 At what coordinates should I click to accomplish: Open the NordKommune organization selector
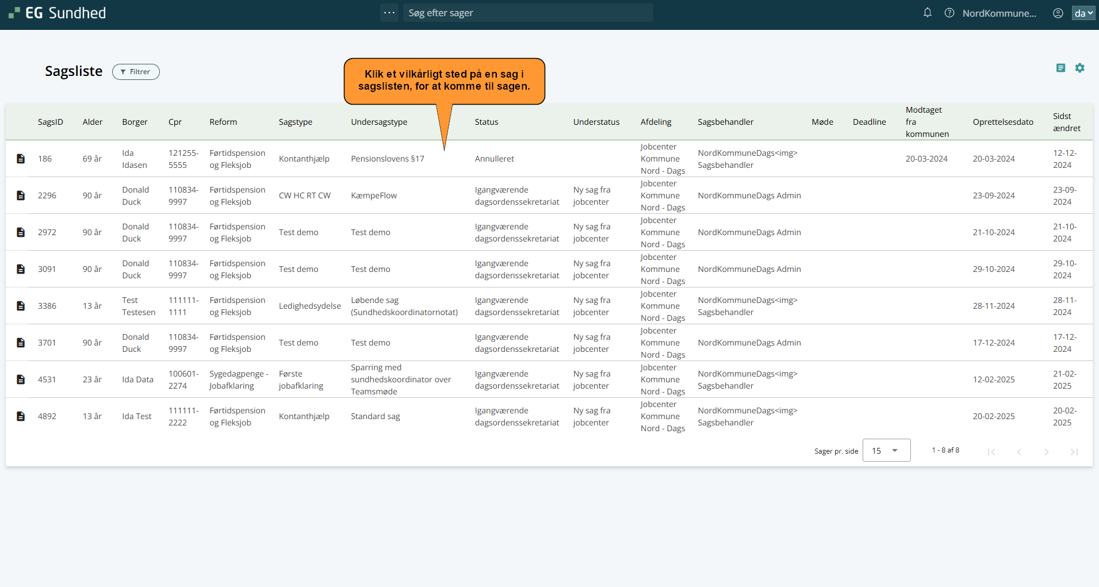pos(1000,13)
